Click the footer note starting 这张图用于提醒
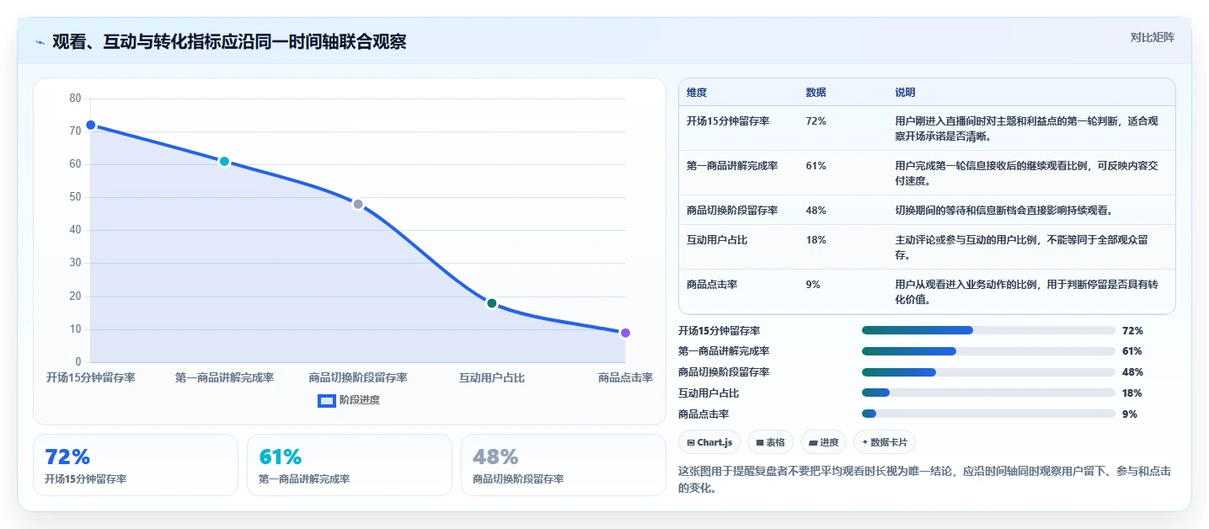The image size is (1209, 529). tap(924, 479)
